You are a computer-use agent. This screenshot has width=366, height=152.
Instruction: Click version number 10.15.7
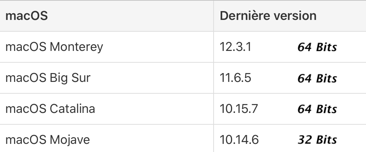tap(239, 109)
